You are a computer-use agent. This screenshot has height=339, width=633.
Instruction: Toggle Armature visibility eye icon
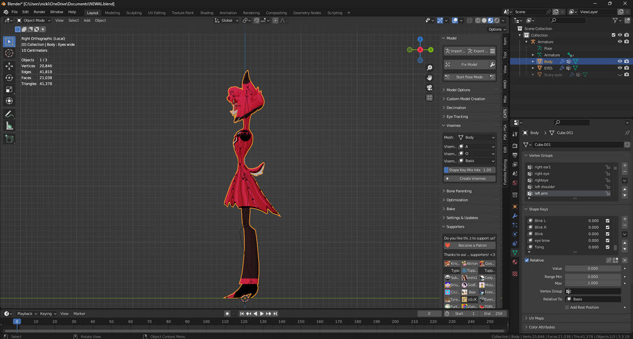620,42
